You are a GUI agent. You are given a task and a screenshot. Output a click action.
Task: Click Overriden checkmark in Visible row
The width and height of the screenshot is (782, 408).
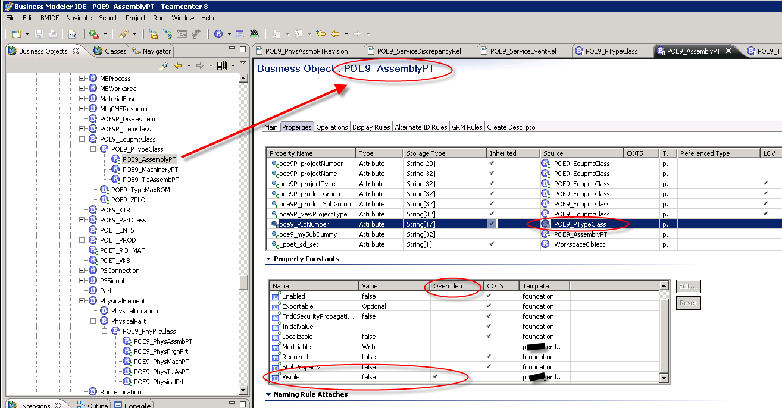pyautogui.click(x=436, y=376)
